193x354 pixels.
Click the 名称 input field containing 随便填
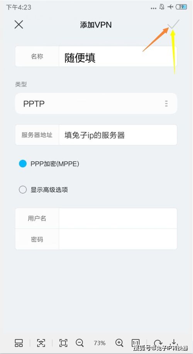[118, 56]
